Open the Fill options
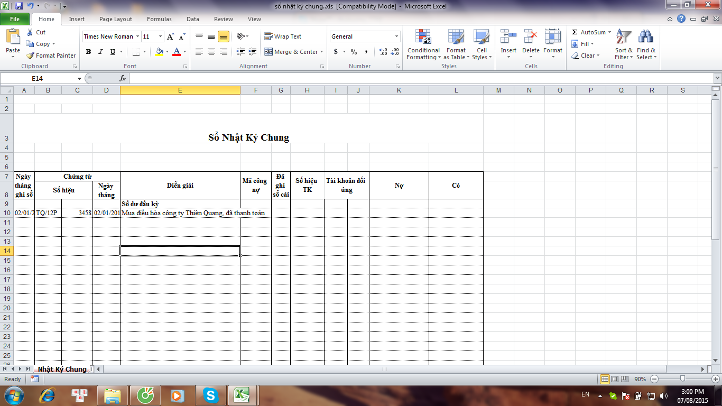722x406 pixels. [582, 44]
